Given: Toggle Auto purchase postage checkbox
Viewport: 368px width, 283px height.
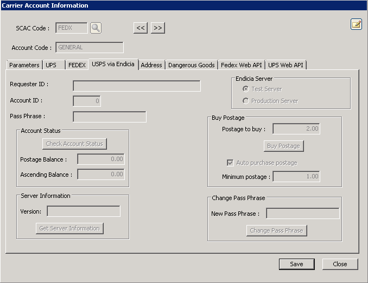Looking at the screenshot, I should [x=230, y=163].
